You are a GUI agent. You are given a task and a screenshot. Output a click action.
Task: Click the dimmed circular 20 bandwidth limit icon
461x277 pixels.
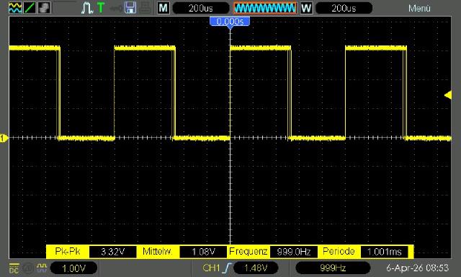pyautogui.click(x=28, y=268)
